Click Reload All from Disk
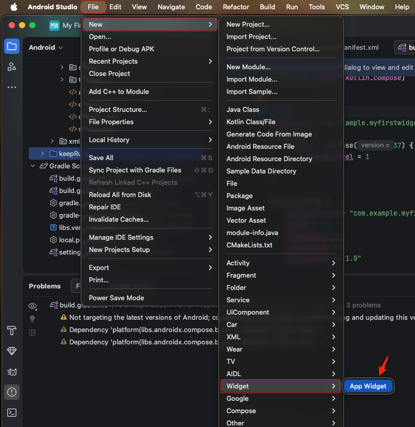Viewport: 415px width, 427px height. 150,195
